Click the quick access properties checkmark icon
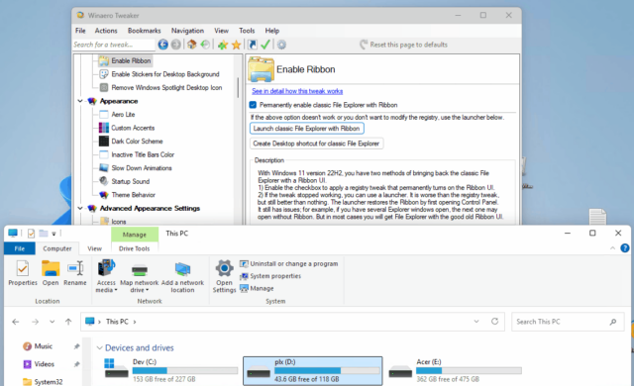 (31, 234)
